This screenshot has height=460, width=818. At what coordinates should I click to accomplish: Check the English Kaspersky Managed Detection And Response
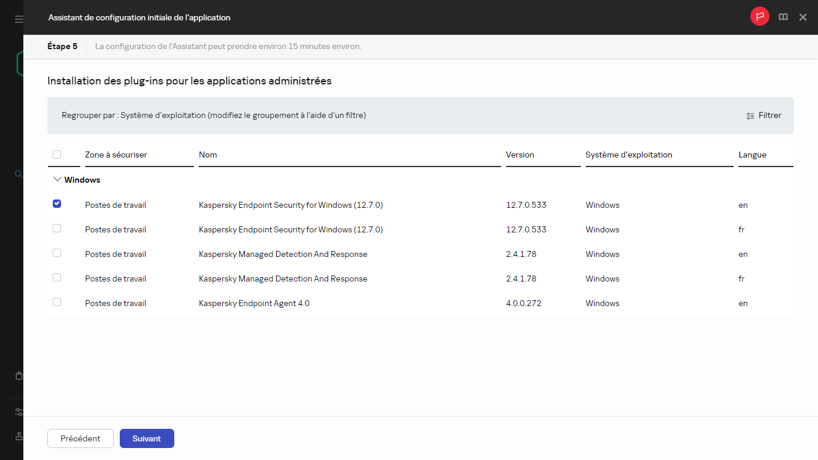click(56, 253)
